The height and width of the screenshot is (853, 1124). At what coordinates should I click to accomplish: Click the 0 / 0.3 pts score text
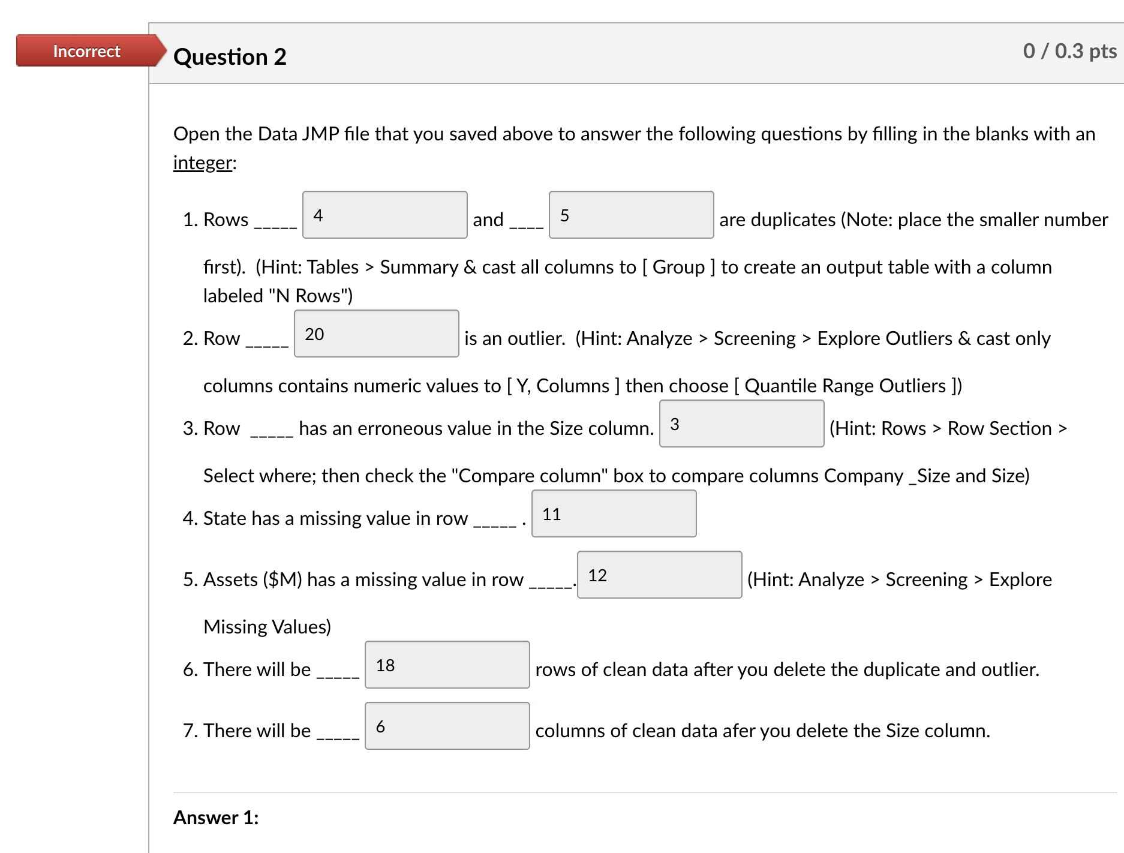coord(1069,51)
